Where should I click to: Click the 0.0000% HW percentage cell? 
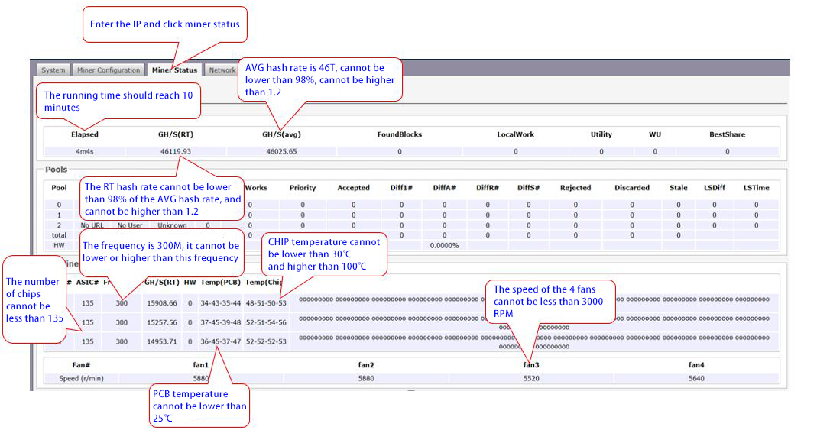click(443, 245)
